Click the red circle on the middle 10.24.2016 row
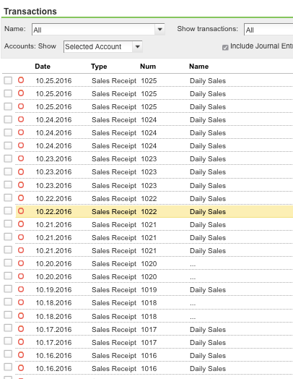Screen dimensions: 293x379 pos(21,132)
